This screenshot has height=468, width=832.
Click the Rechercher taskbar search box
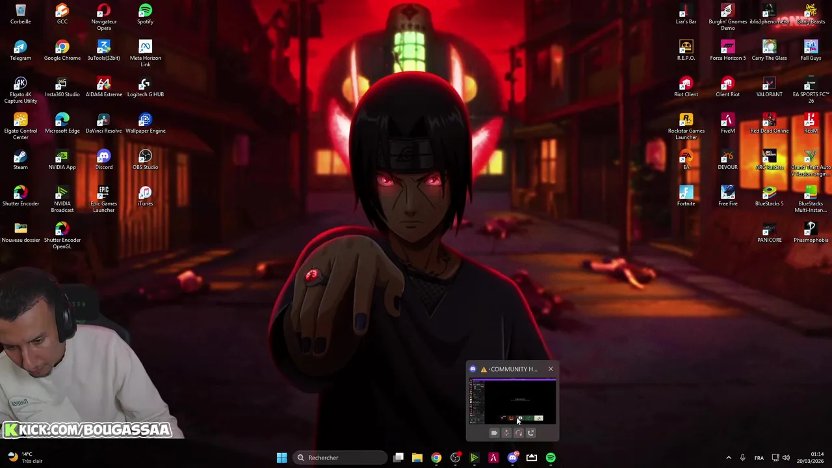coord(341,458)
